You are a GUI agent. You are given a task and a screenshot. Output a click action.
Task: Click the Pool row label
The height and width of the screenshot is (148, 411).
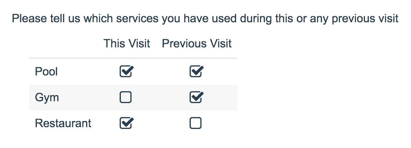pos(46,71)
